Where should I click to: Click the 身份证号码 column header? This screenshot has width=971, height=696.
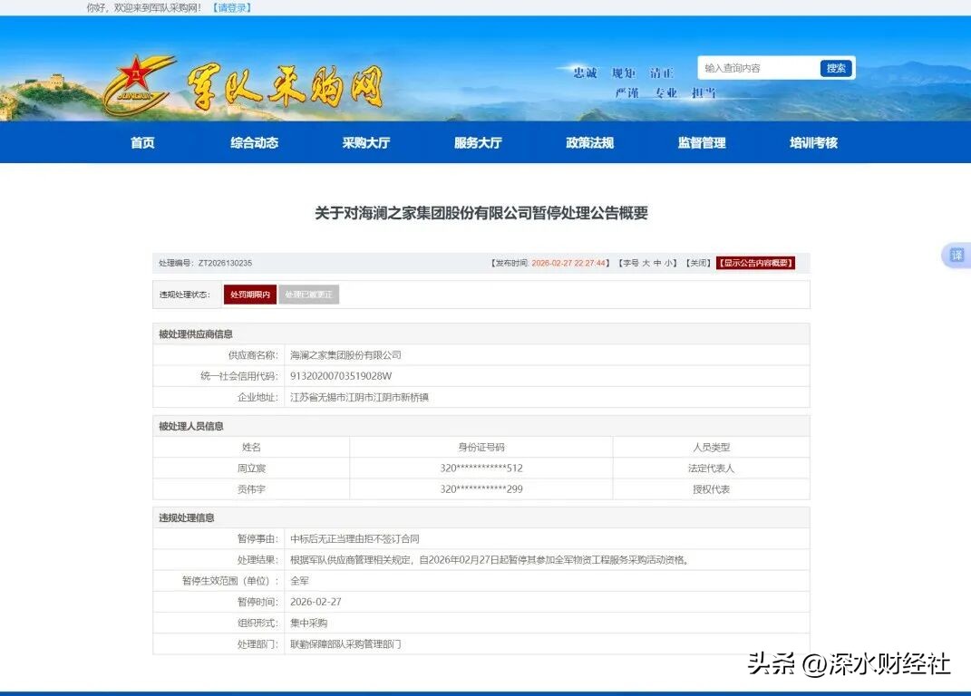(481, 447)
